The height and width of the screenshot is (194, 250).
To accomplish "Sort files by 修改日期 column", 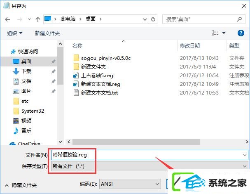I will tap(190, 46).
